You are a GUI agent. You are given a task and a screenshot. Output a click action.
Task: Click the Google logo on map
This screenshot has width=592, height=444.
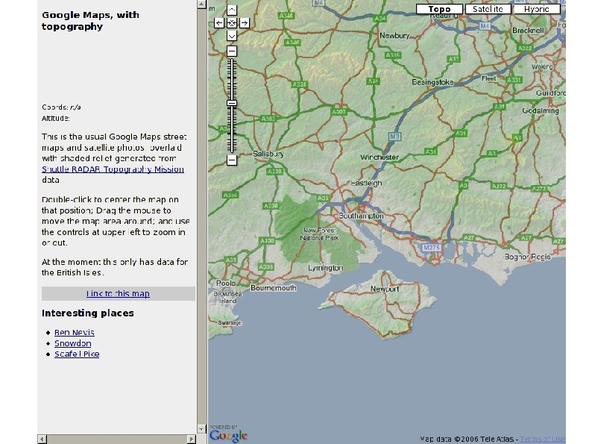click(x=228, y=435)
